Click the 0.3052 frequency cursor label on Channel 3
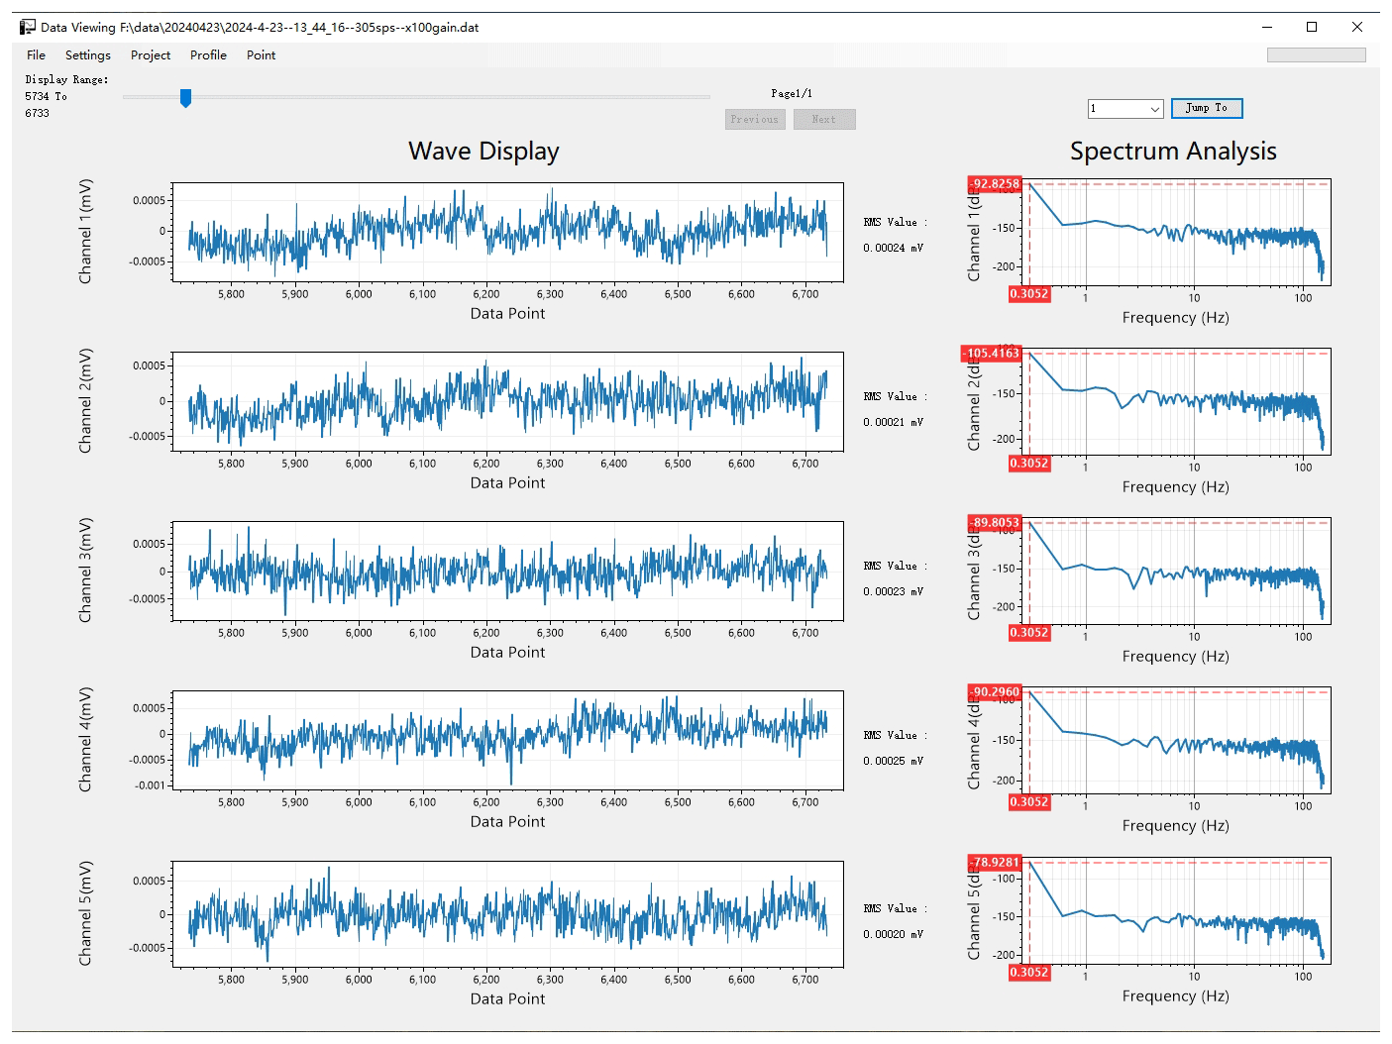1392x1044 pixels. pos(1028,633)
